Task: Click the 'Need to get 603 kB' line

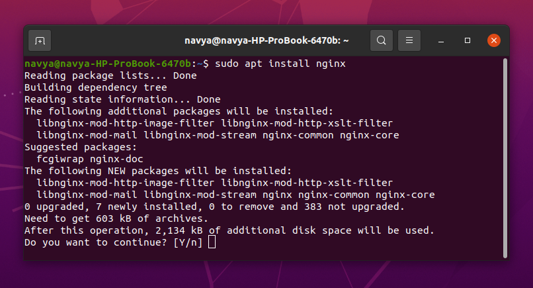Action: tap(116, 218)
